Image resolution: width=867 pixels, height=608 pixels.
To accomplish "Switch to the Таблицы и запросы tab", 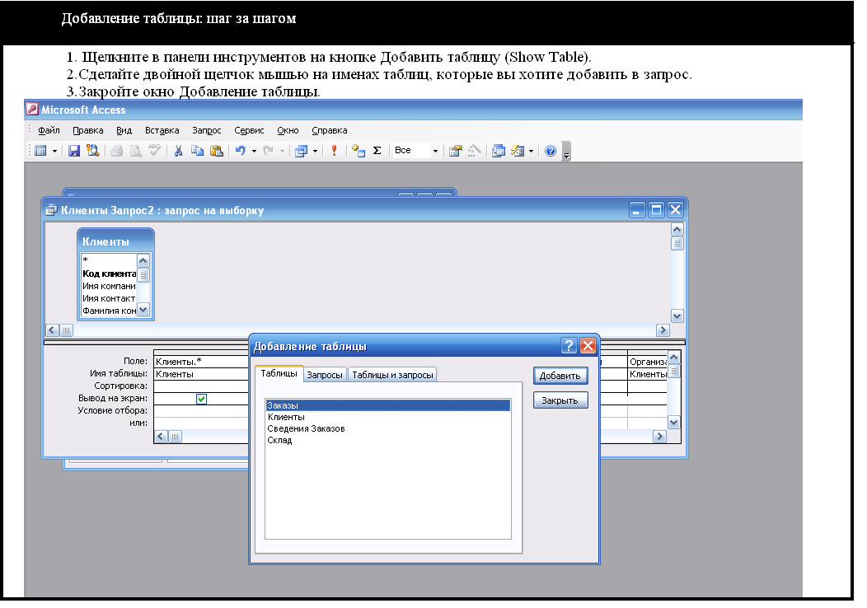I will point(392,375).
